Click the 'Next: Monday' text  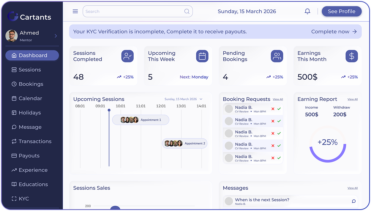click(x=194, y=77)
